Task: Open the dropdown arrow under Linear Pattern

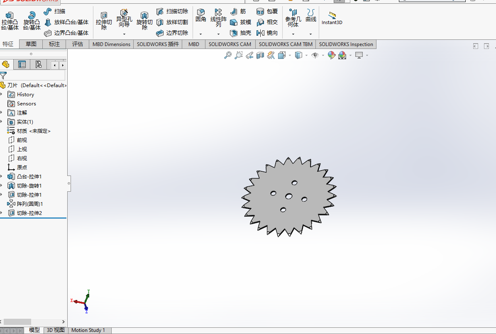Action: (x=218, y=34)
